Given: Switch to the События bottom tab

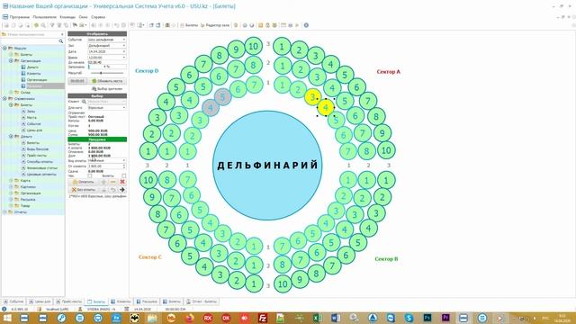Looking at the screenshot, I should [x=13, y=301].
